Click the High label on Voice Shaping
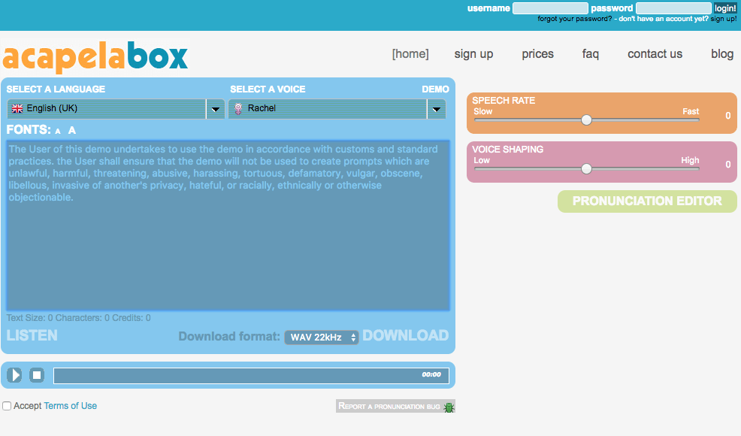Viewport: 741px width, 436px height. [690, 160]
